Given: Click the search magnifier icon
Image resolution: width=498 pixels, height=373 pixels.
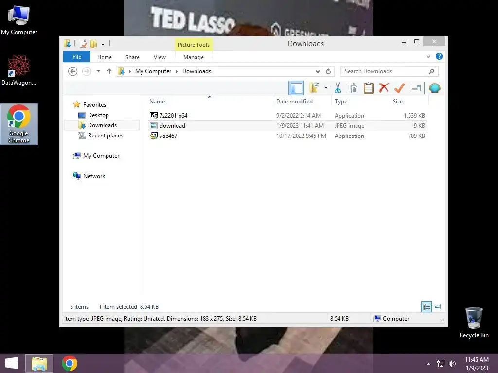Looking at the screenshot, I should click(x=431, y=71).
